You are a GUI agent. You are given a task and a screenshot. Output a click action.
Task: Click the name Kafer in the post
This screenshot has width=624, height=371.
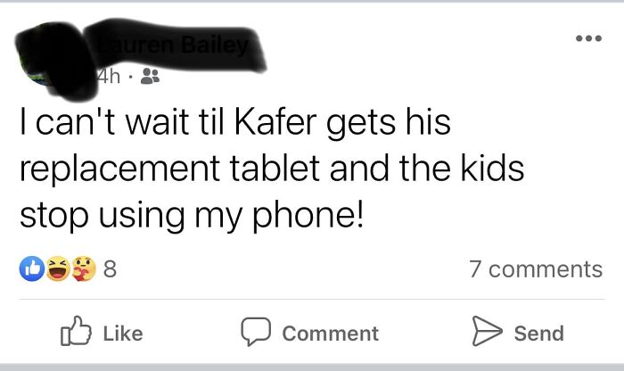[x=275, y=122]
